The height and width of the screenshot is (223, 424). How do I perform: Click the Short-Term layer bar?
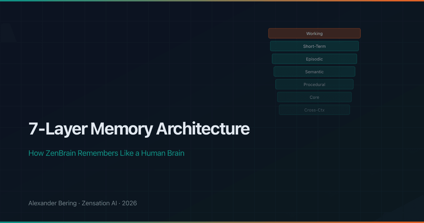314,46
